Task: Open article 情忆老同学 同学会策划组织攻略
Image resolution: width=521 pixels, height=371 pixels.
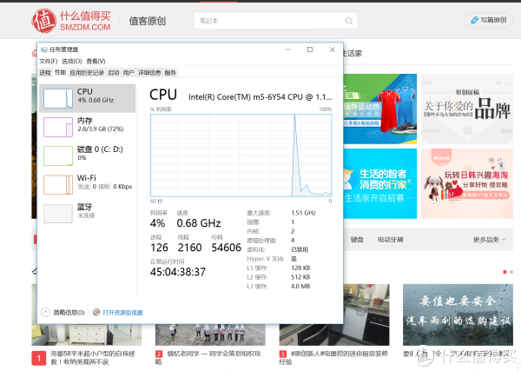Action: pyautogui.click(x=208, y=358)
